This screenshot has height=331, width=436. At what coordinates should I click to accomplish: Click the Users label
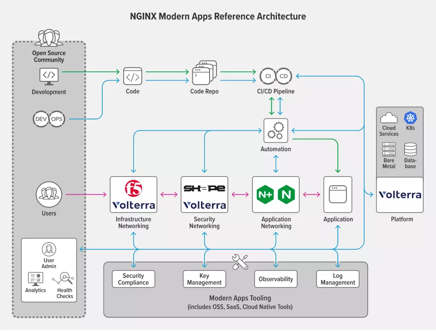[x=49, y=213]
